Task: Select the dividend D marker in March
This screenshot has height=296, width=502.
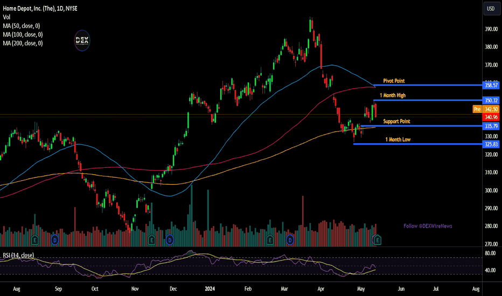Action: pos(290,239)
